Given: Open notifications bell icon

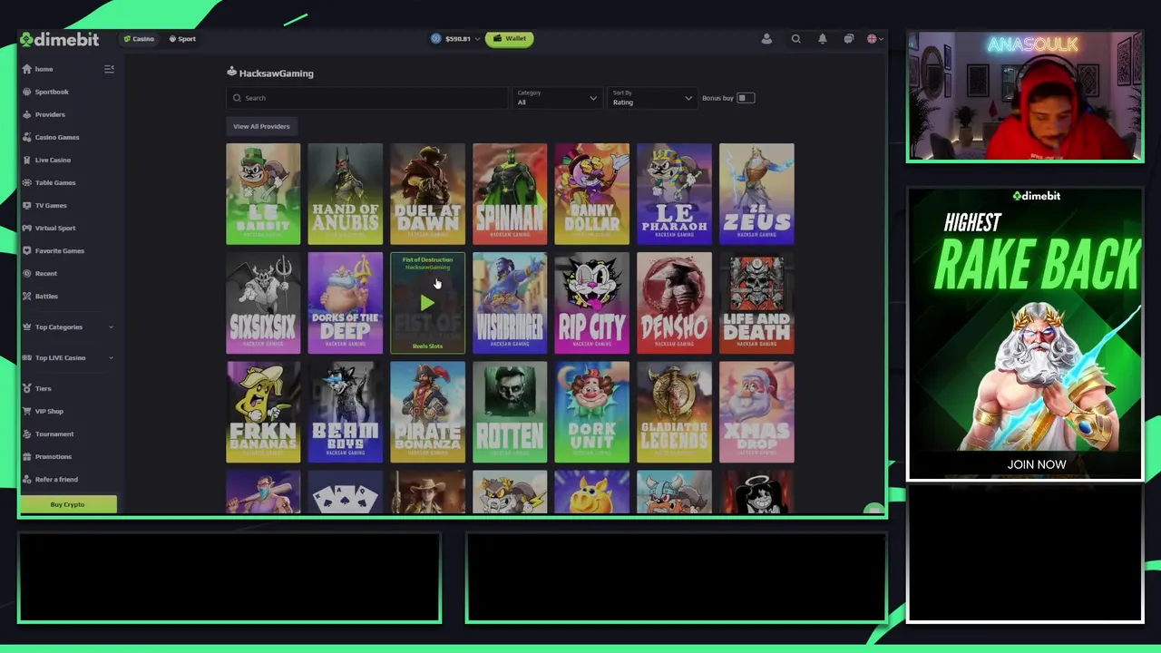Looking at the screenshot, I should [x=822, y=39].
